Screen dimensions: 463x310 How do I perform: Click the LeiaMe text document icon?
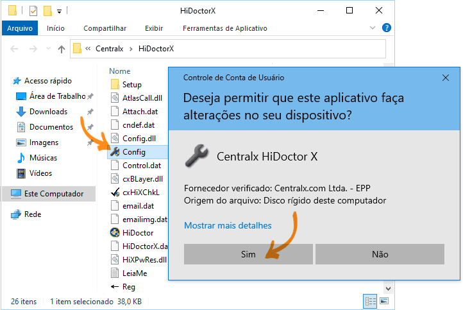[x=115, y=273]
